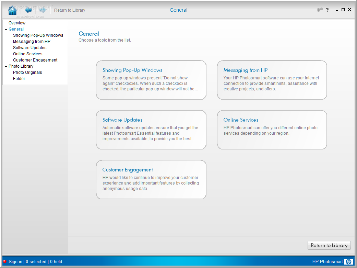
Task: Open help with the question mark icon
Action: 327,10
